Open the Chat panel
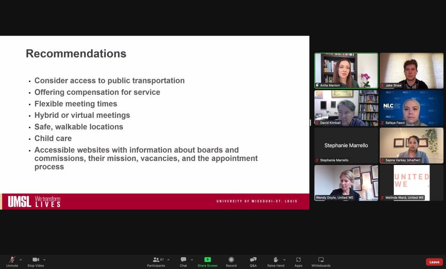Image resolution: width=446 pixels, height=269 pixels. 183,260
